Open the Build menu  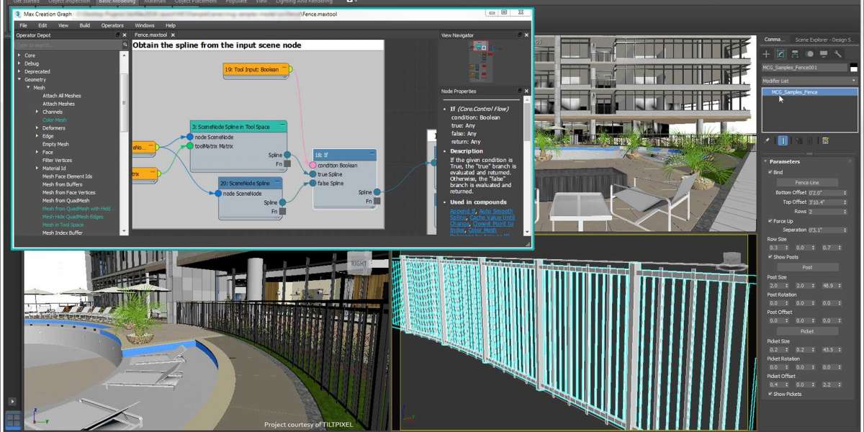85,25
